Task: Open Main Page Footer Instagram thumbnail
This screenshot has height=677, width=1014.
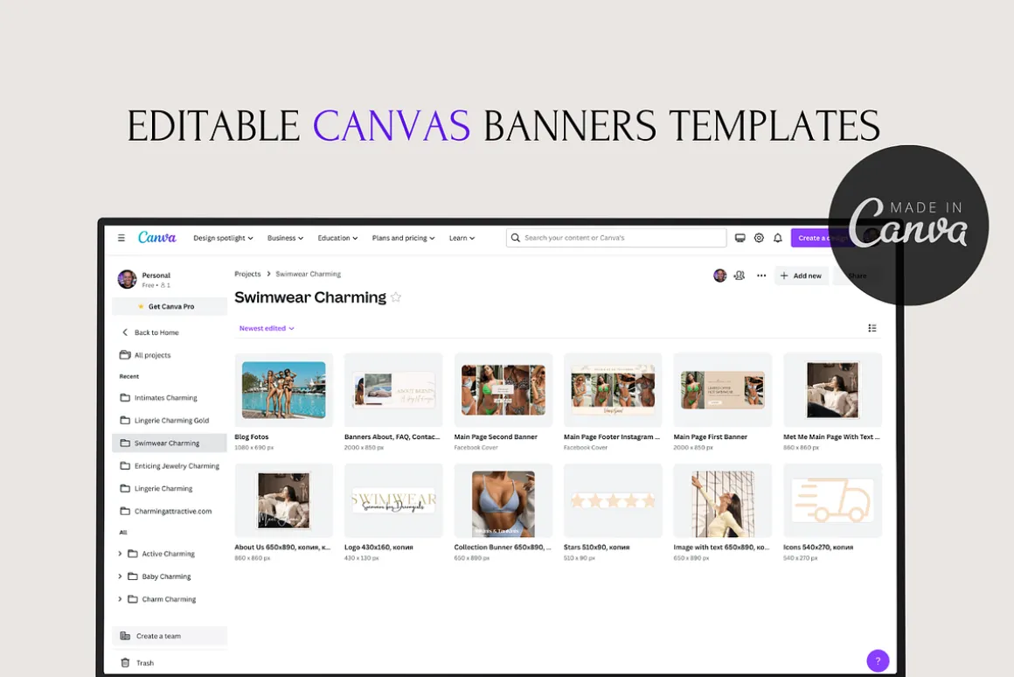Action: (613, 389)
